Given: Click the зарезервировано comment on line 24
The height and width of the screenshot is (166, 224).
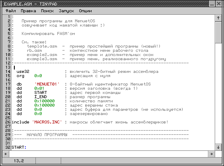Looking at the screenshot, I should (x=89, y=114).
